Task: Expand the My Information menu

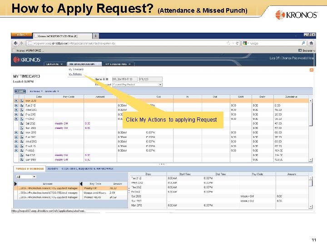Action: [84, 64]
